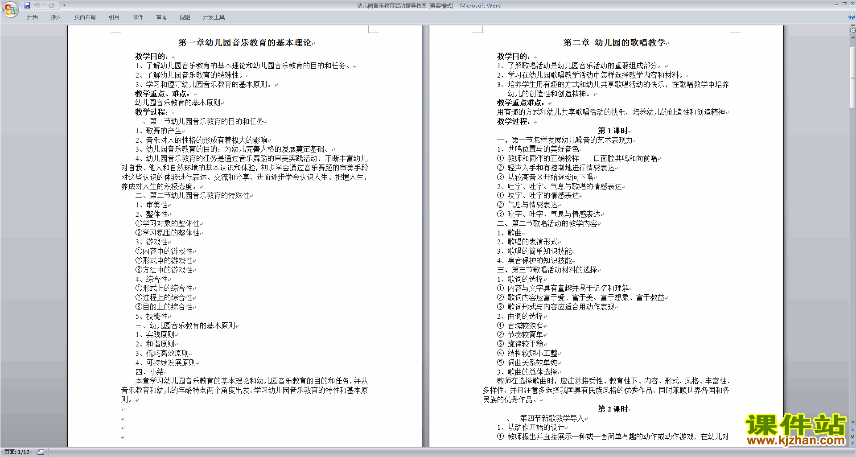
Task: Open the undo history dropdown arrow
Action: [x=43, y=5]
